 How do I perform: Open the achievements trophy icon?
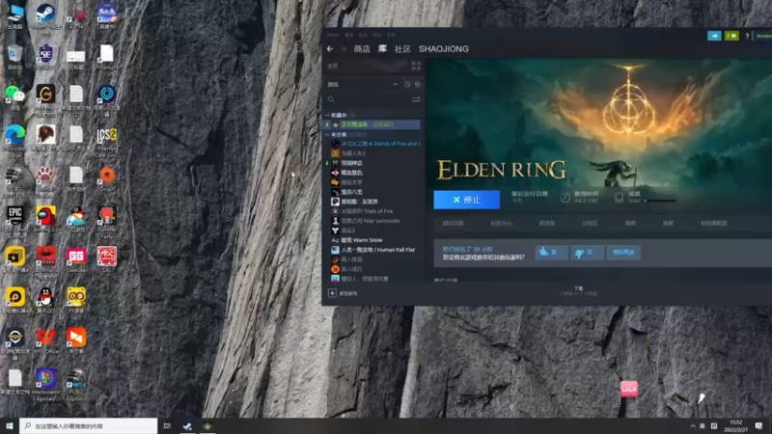coord(619,198)
